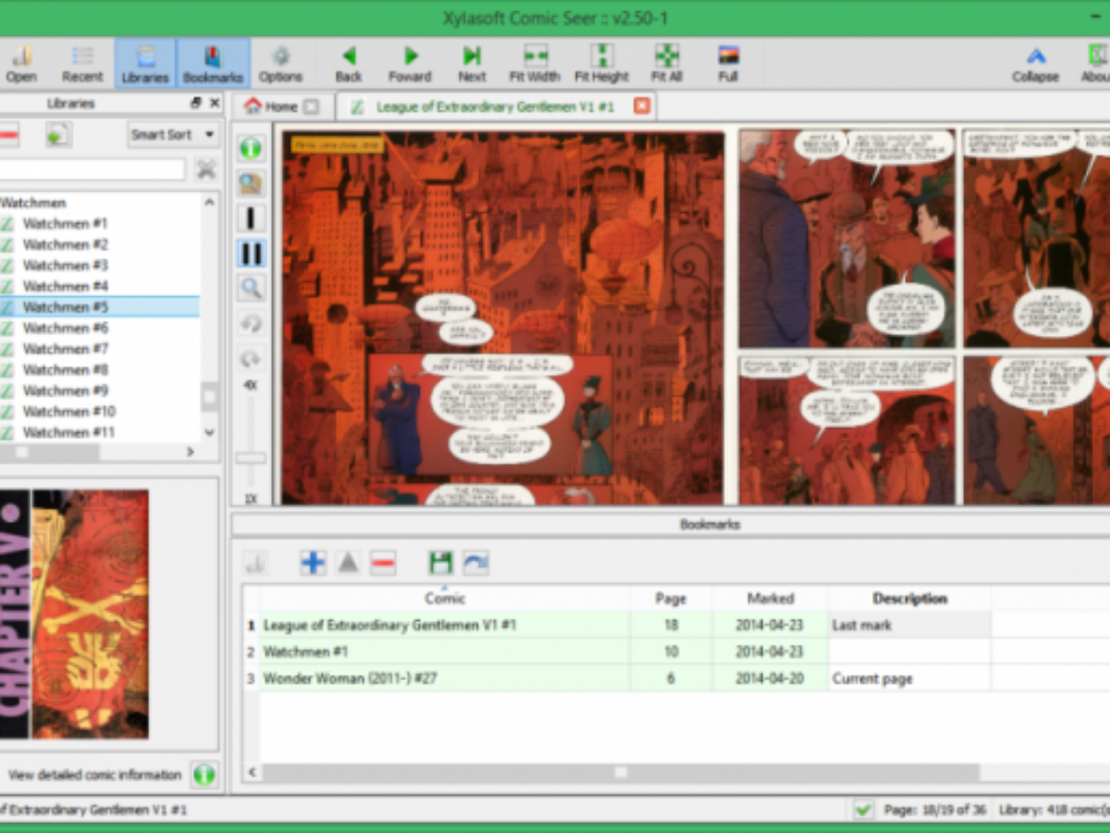The image size is (1110, 833).
Task: Click View detailed comic information button
Action: [204, 775]
